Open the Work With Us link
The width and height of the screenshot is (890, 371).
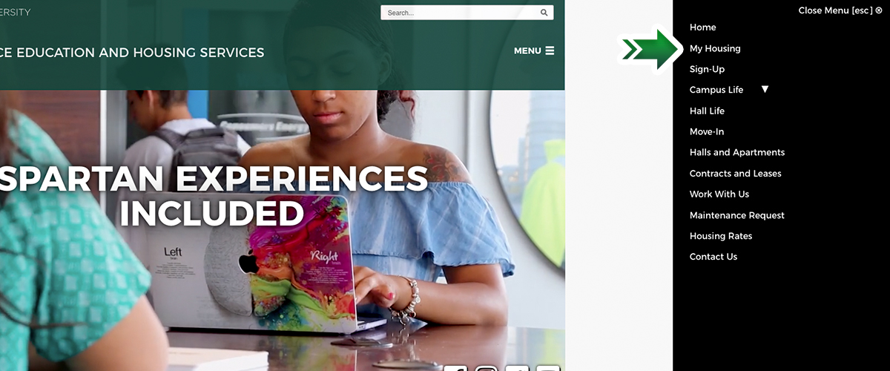click(719, 194)
